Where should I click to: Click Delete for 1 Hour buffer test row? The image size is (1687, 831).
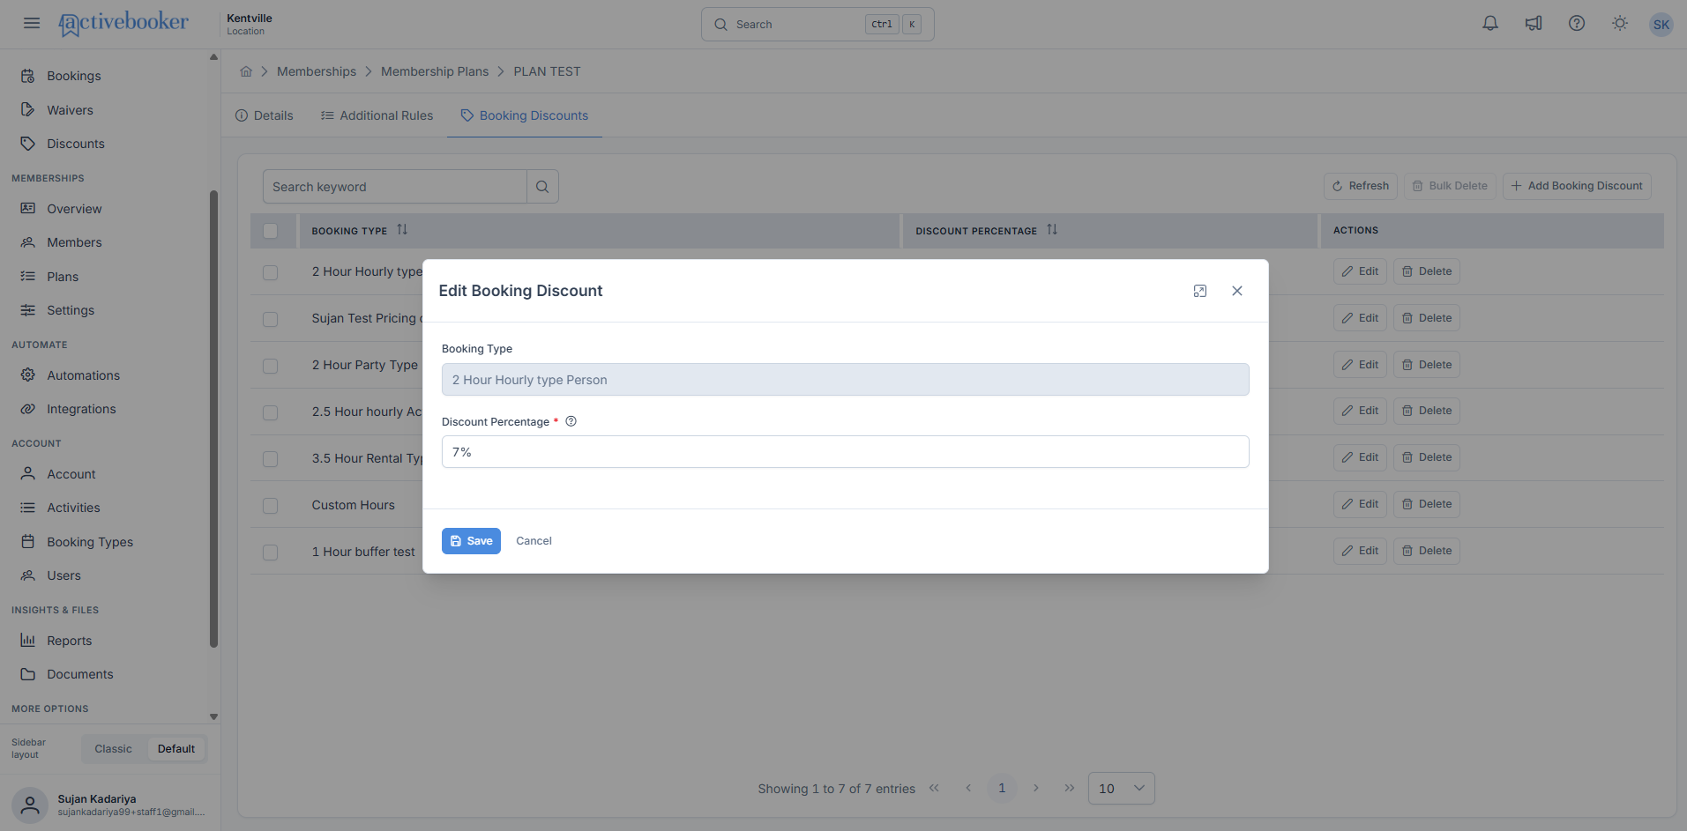[1427, 551]
